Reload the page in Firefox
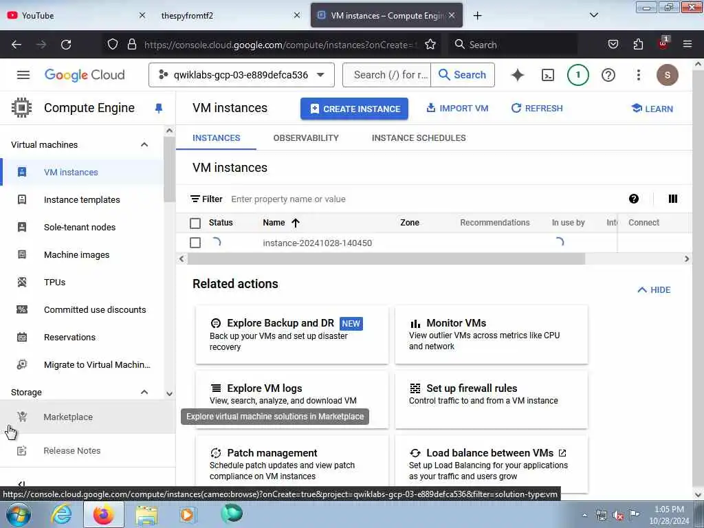704x528 pixels. point(66,45)
